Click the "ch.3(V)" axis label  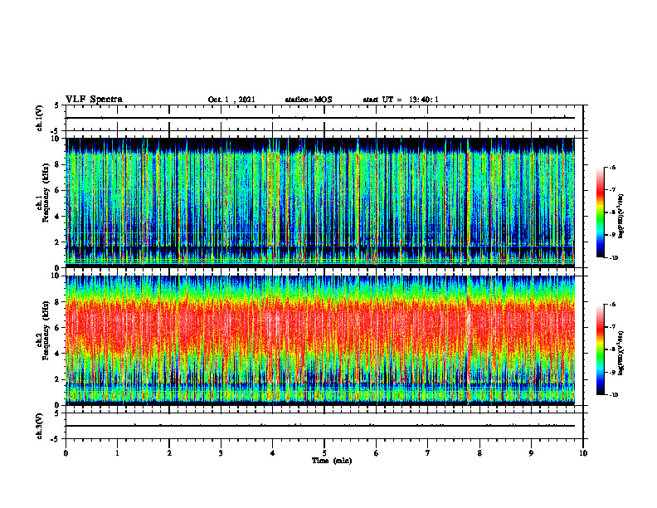click(40, 426)
